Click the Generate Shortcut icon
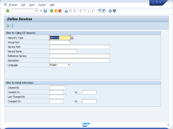Image resolution: width=173 pixels, height=129 pixels. tap(104, 11)
